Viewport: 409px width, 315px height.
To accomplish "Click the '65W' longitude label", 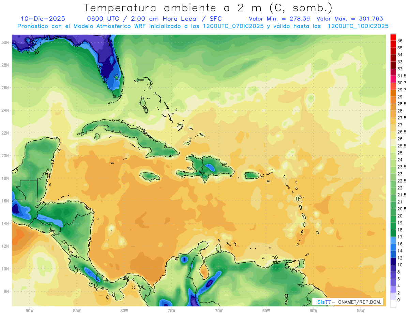I will [x=266, y=311].
